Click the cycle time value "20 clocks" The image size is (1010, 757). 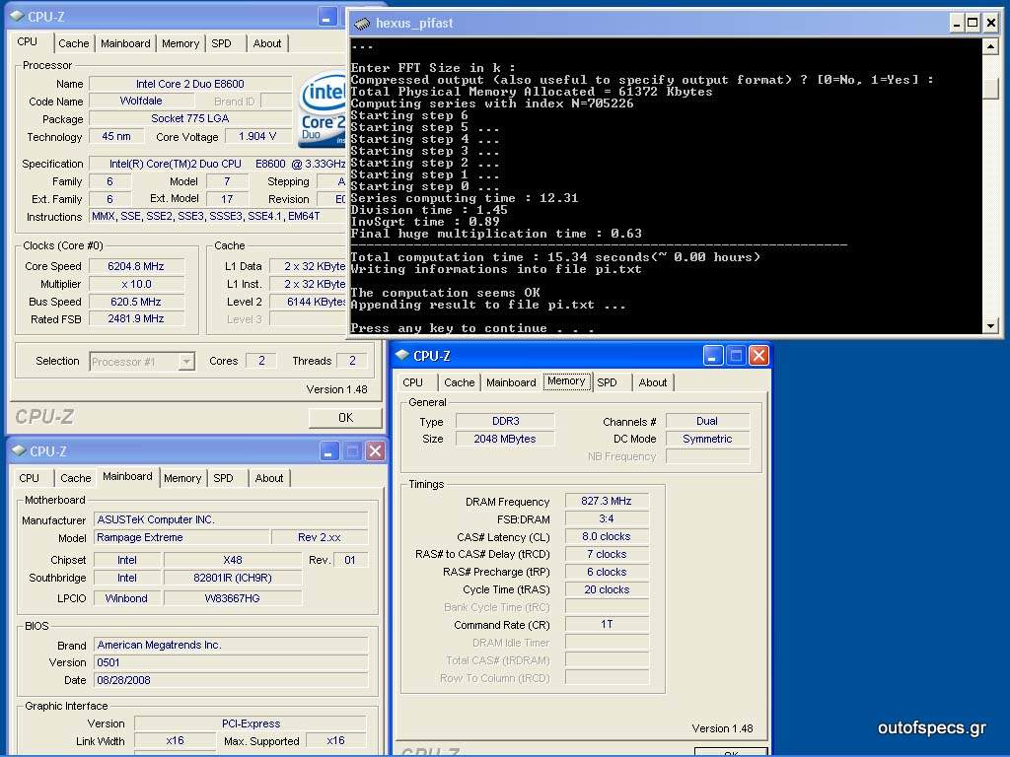click(607, 589)
